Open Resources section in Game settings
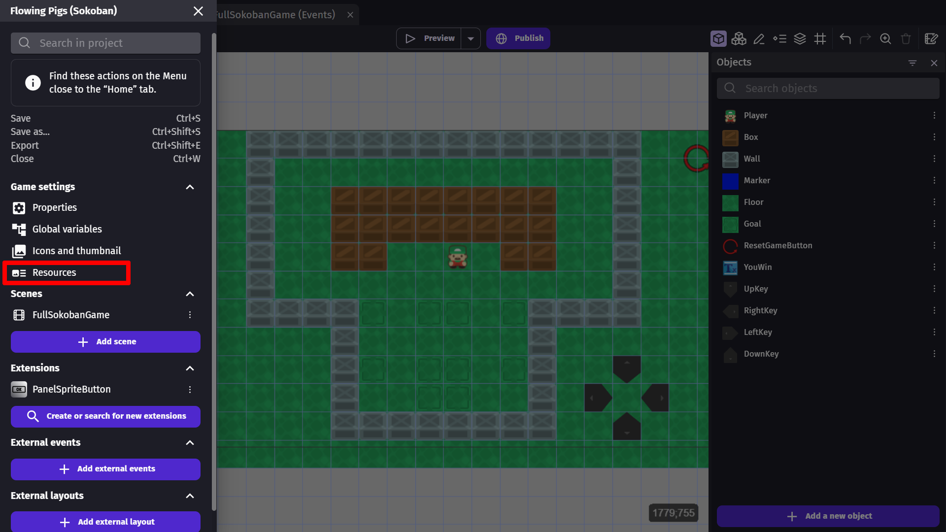This screenshot has width=946, height=532. tap(54, 272)
